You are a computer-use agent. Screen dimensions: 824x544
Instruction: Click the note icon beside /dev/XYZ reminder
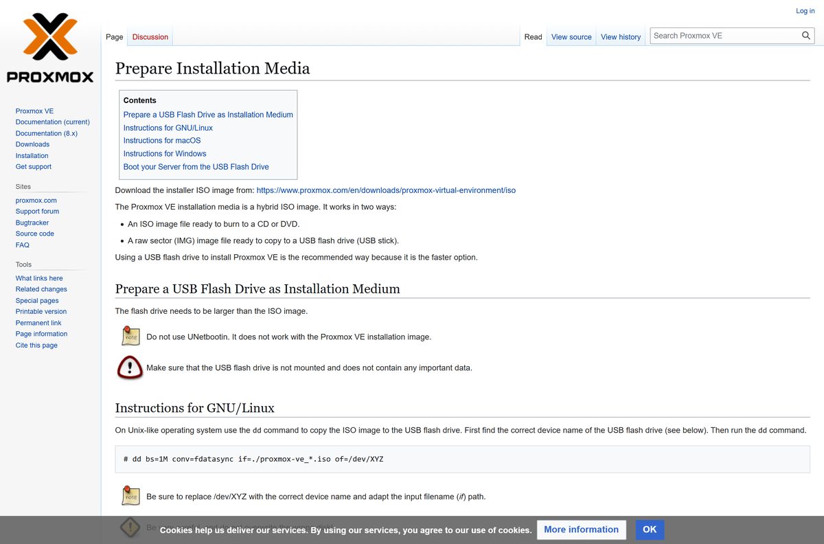point(130,496)
